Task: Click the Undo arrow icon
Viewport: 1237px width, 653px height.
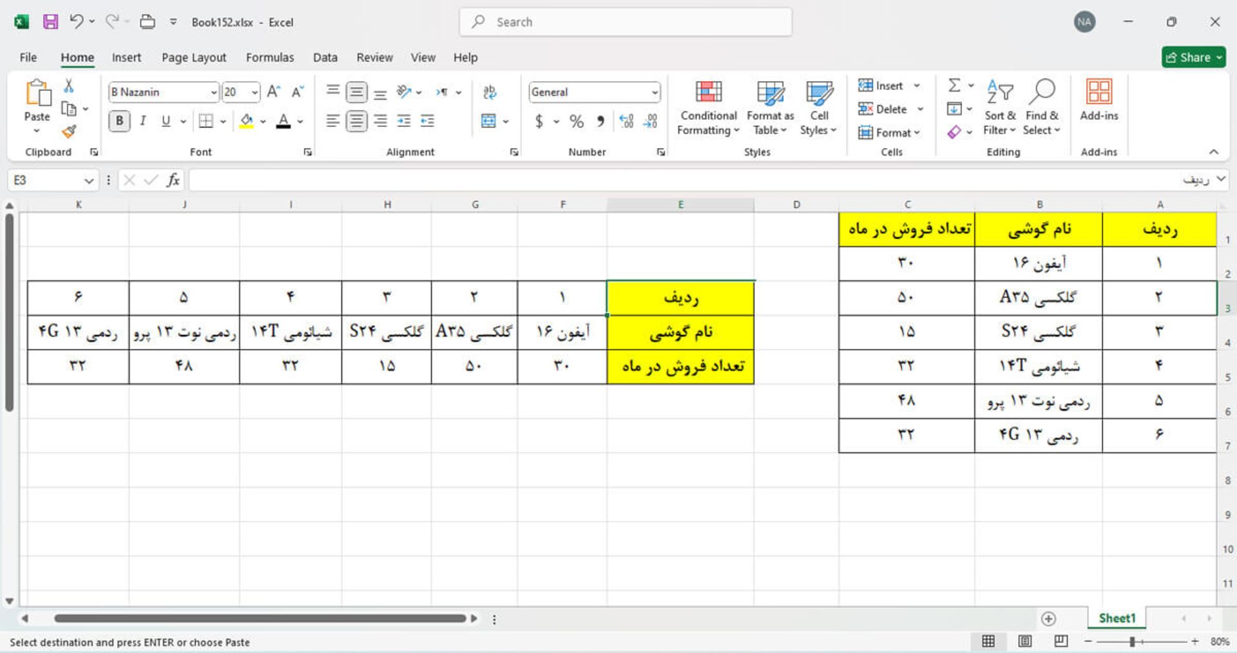Action: point(77,21)
